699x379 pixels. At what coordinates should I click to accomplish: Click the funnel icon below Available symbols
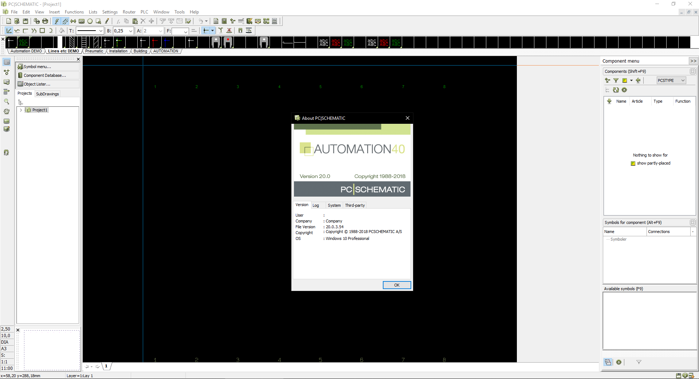pyautogui.click(x=639, y=362)
